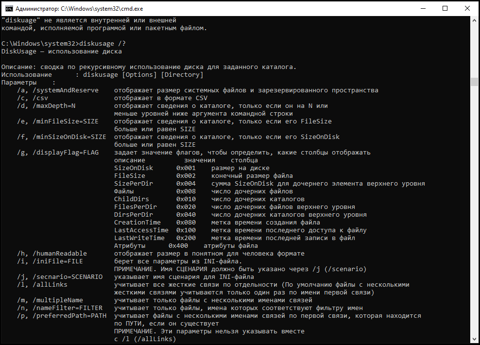Click the value 0x400

click(x=178, y=245)
